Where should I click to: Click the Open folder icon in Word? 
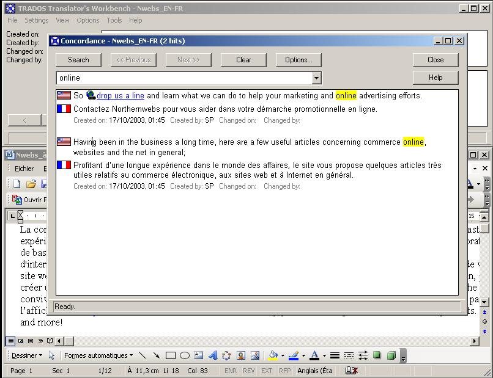(x=31, y=184)
